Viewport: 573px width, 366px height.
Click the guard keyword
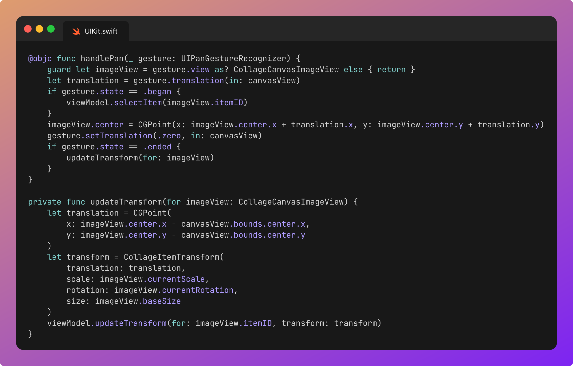click(x=59, y=69)
